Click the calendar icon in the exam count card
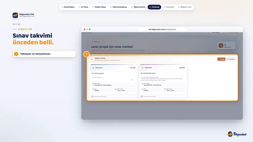Image resolution: width=253 pixels, height=142 pixels. (x=221, y=45)
